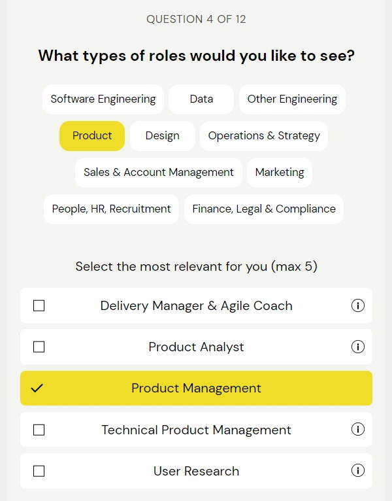
Task: Uncheck the selected Product Management option
Action: pyautogui.click(x=38, y=389)
